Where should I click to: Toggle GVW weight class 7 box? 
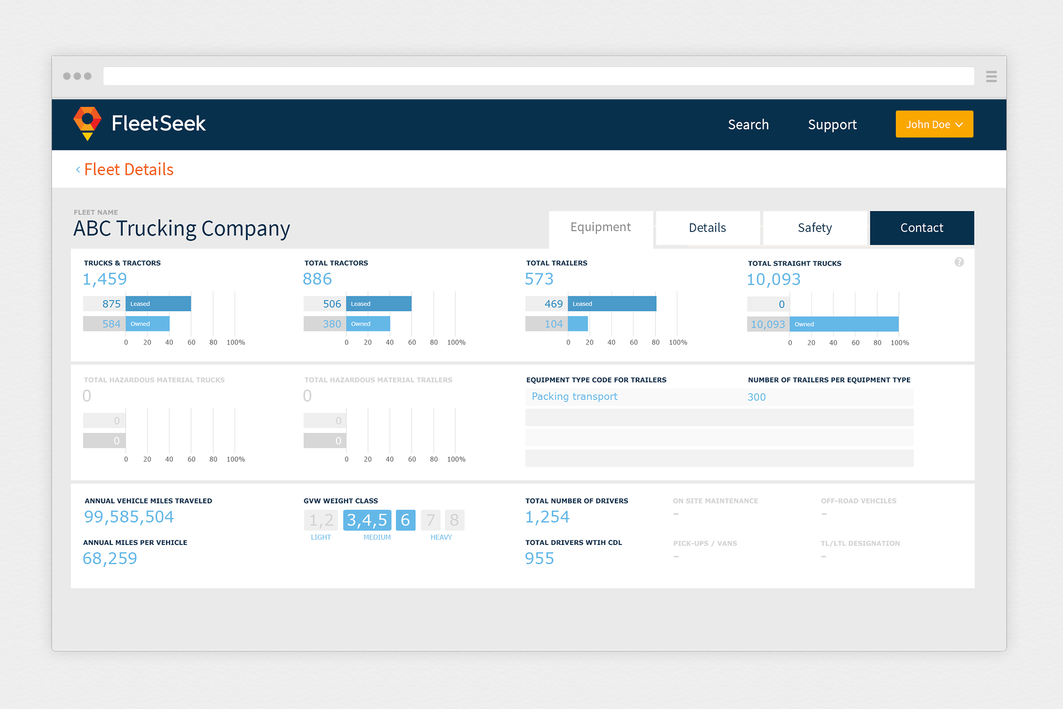pos(430,520)
